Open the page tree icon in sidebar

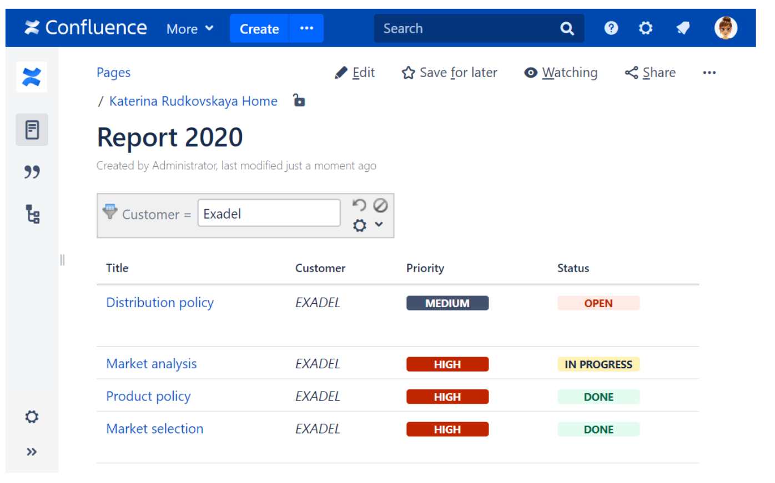[x=32, y=214]
